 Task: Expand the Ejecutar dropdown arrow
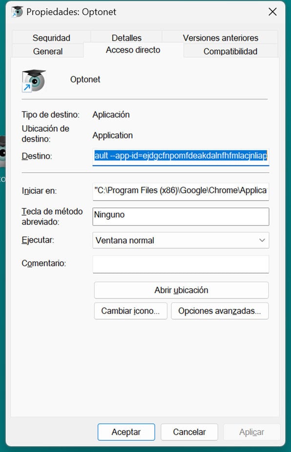[x=262, y=240]
